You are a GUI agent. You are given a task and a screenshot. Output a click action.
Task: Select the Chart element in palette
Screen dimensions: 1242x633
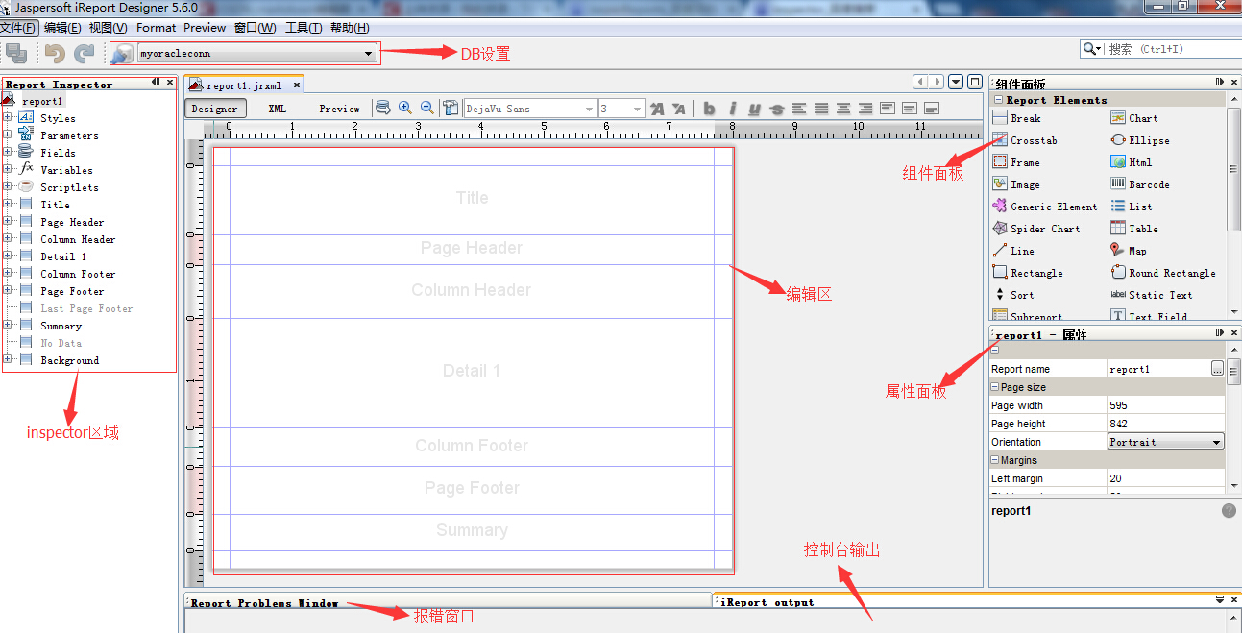(x=1134, y=118)
